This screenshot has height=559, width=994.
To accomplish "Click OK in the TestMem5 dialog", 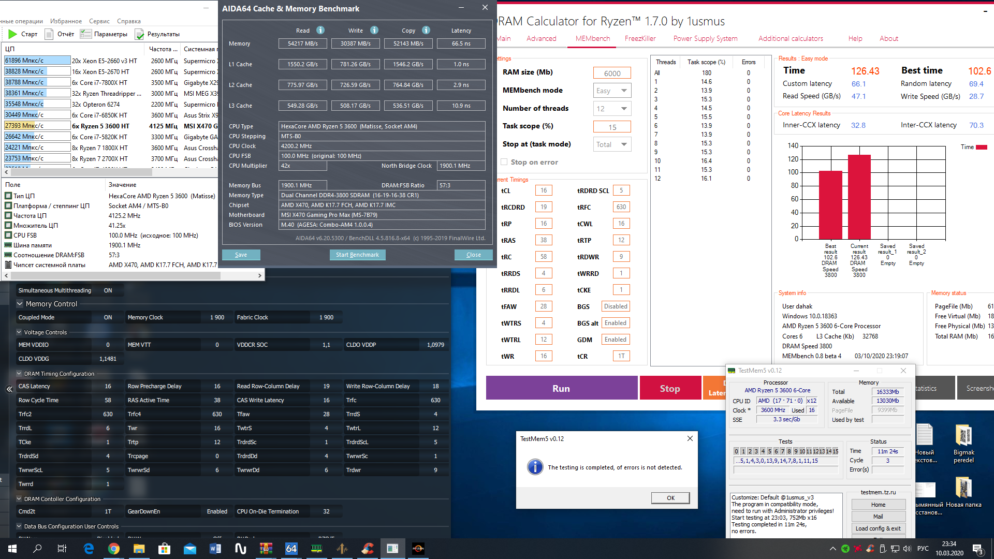I will 670,498.
